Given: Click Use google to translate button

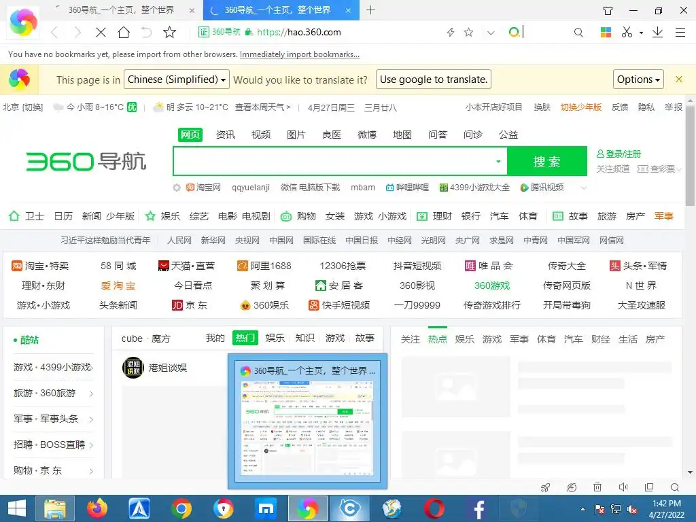Looking at the screenshot, I should click(x=434, y=80).
